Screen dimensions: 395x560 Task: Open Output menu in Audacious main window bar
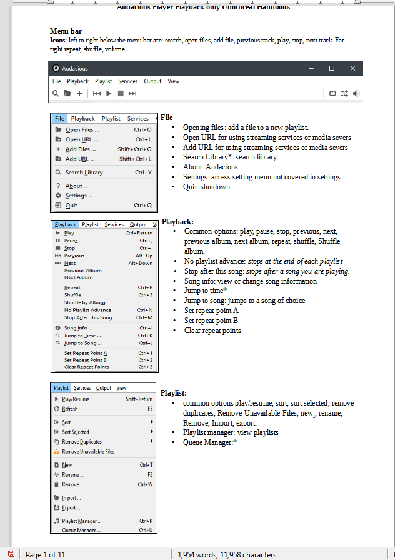coord(152,81)
